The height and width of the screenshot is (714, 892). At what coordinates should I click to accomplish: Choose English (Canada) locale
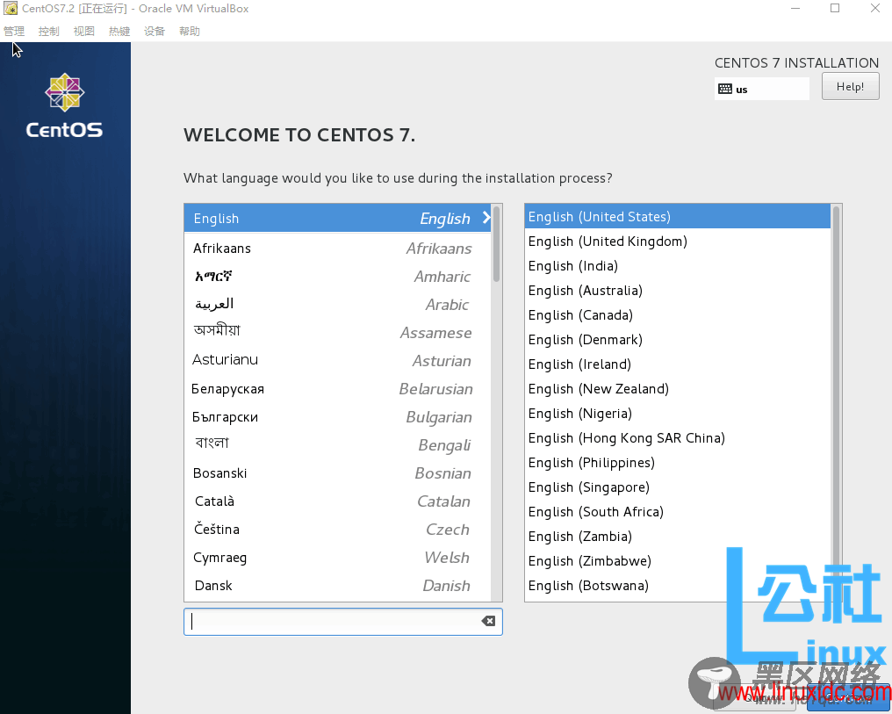678,314
